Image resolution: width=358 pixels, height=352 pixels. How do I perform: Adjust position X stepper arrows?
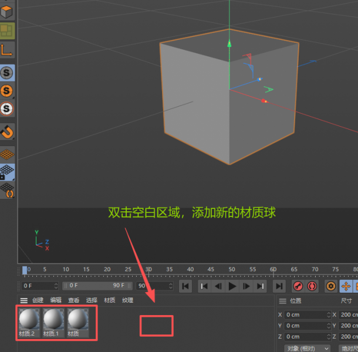point(329,315)
